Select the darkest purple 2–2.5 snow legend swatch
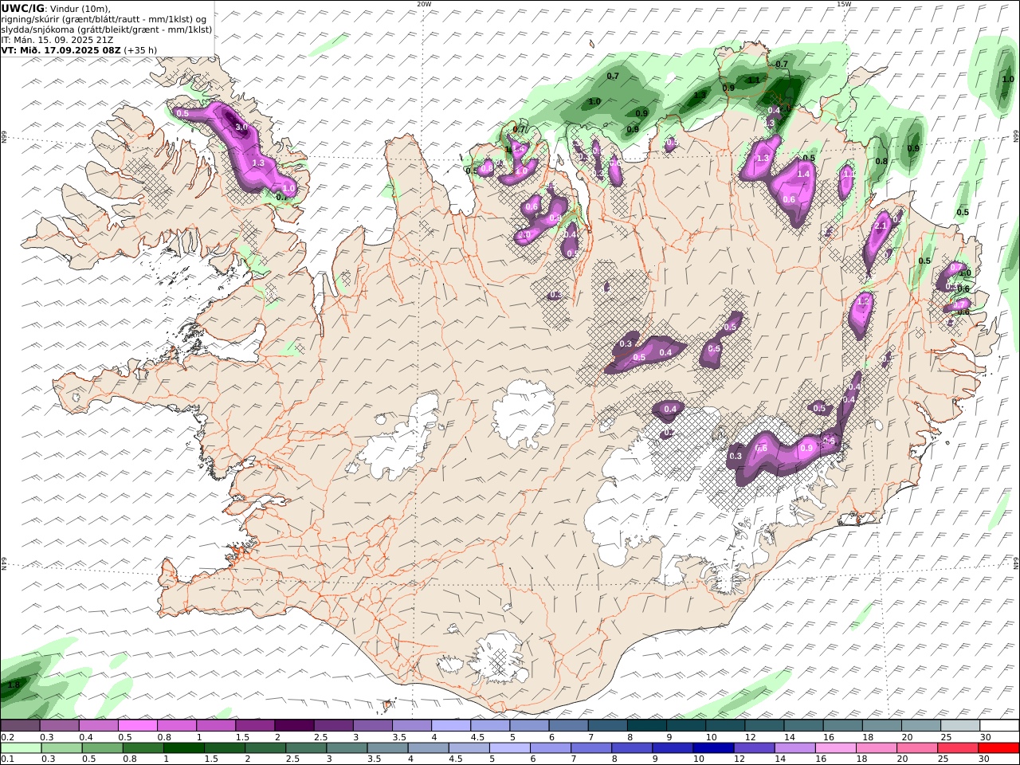The image size is (1020, 765). (293, 725)
